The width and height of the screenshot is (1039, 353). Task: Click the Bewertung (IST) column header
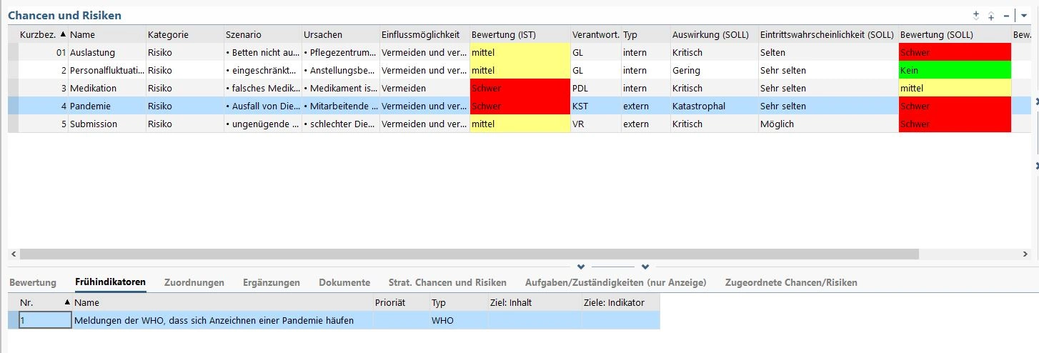click(x=519, y=34)
